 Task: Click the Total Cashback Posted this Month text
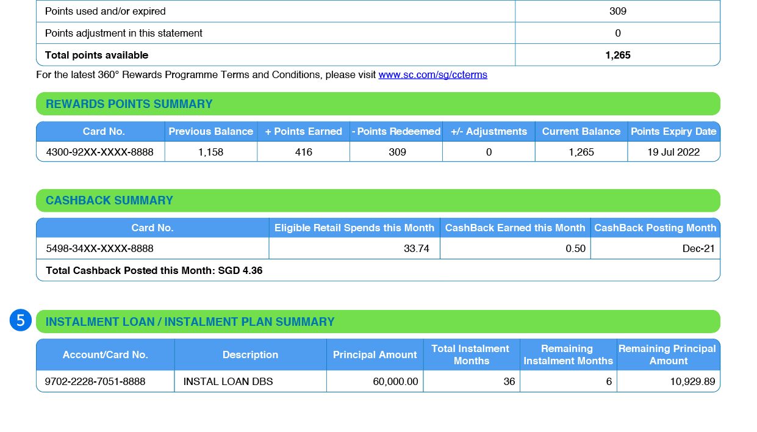(x=154, y=270)
